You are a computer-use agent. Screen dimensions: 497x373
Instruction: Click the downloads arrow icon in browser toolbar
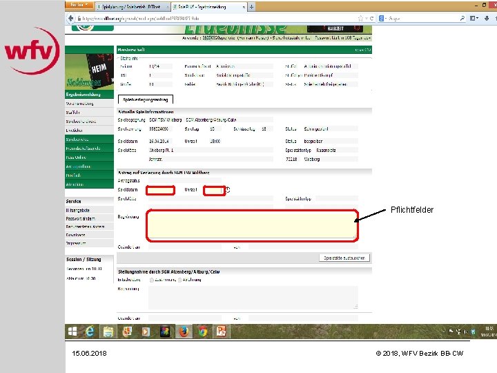click(x=487, y=19)
